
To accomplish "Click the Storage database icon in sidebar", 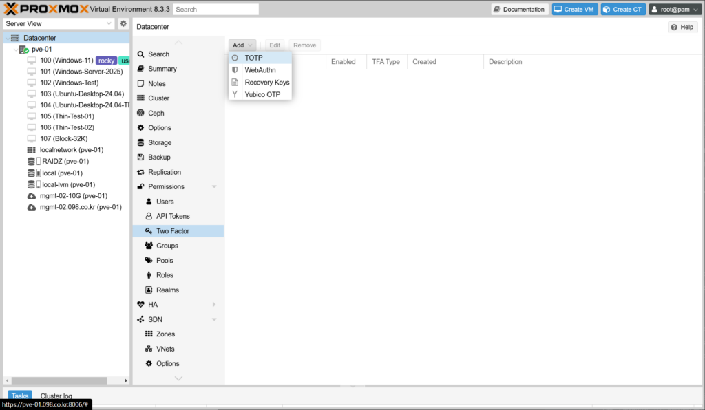I will [141, 142].
